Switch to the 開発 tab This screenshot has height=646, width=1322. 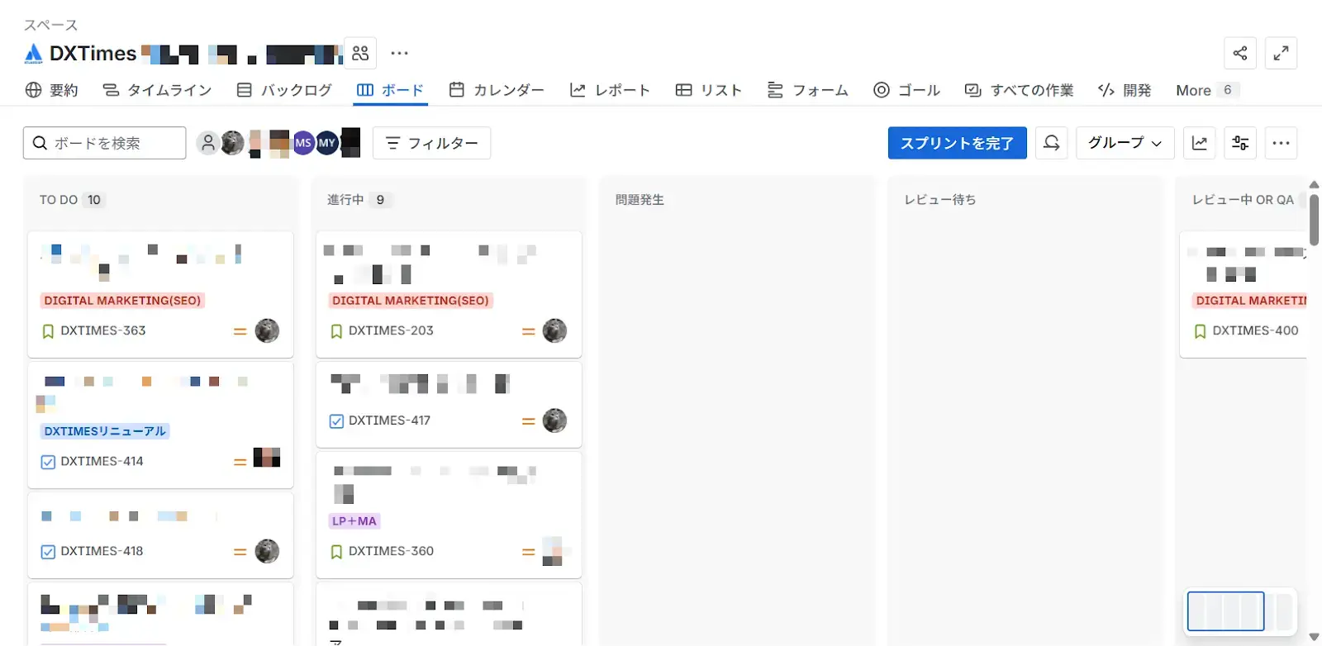pos(1124,90)
